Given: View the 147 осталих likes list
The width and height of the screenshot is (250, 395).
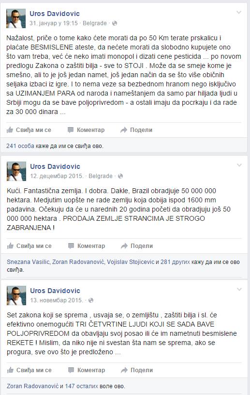Looking at the screenshot, I should (82, 386).
